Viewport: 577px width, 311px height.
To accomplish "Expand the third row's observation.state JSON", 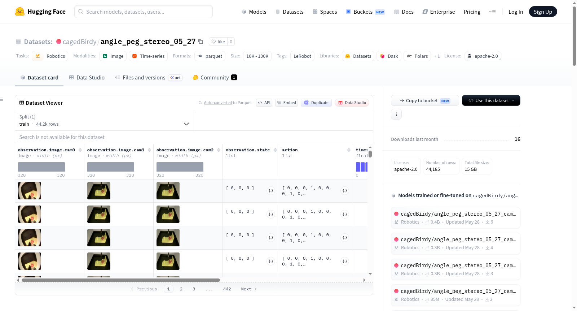I will (x=271, y=238).
